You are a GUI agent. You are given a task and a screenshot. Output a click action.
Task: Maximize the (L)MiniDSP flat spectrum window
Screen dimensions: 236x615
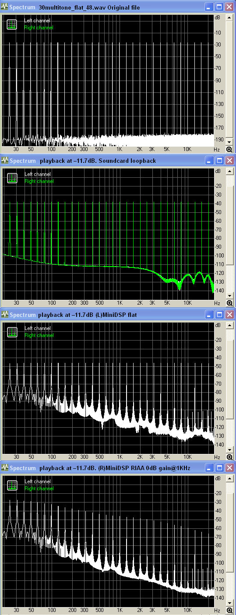219,314
